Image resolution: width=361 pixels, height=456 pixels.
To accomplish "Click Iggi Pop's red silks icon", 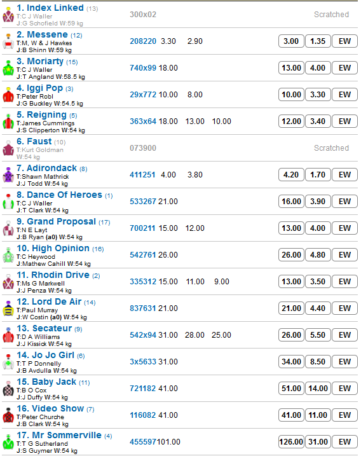I will 8,95.
